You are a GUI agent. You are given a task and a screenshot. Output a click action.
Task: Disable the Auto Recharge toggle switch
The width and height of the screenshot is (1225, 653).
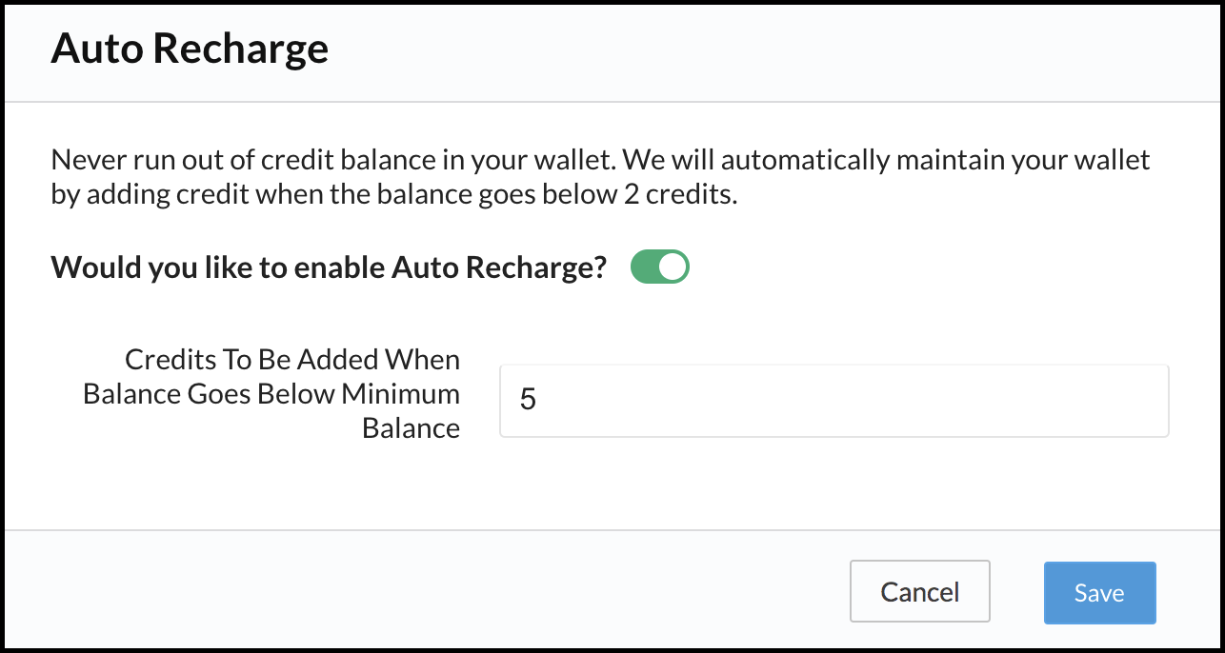(659, 267)
